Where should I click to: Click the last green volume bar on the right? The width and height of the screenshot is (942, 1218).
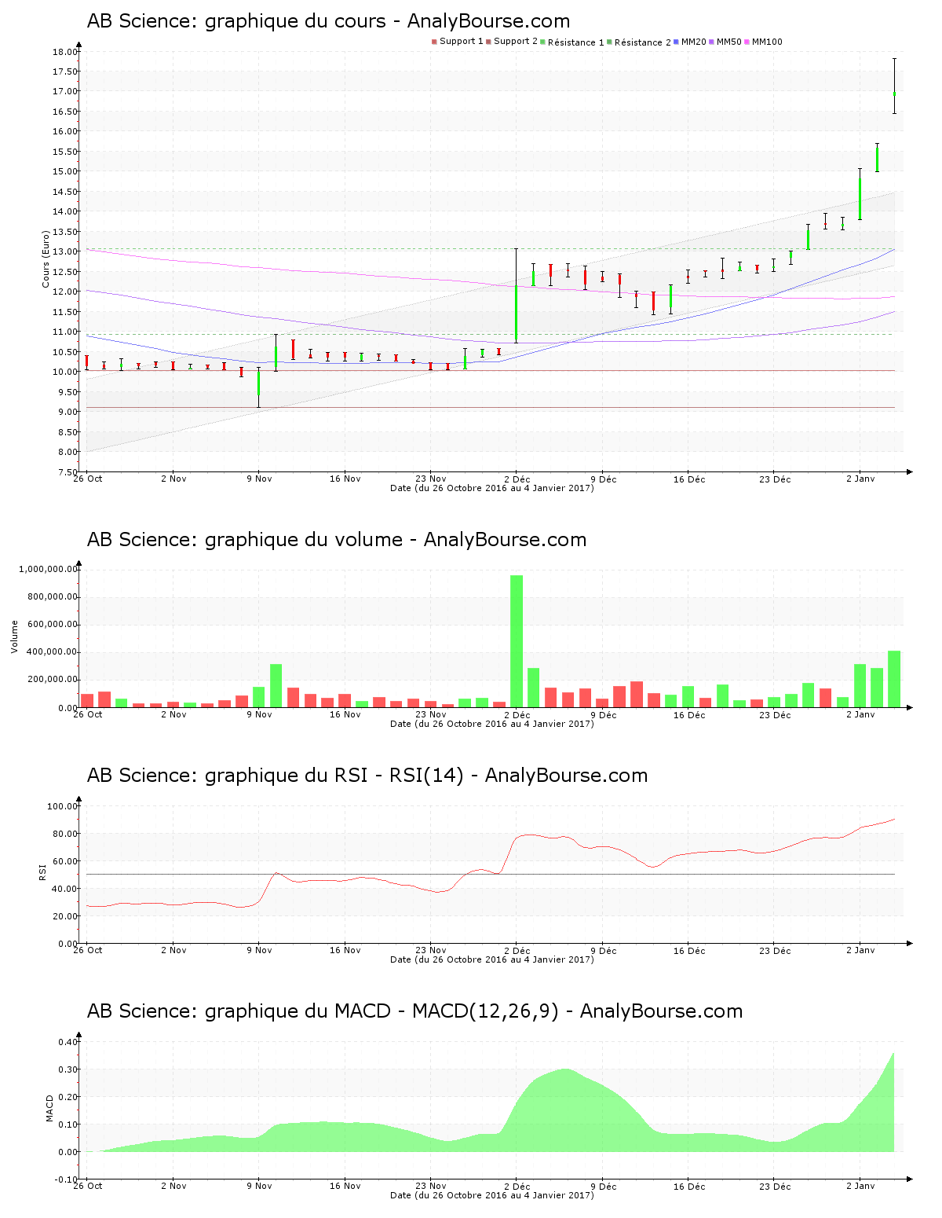[894, 679]
